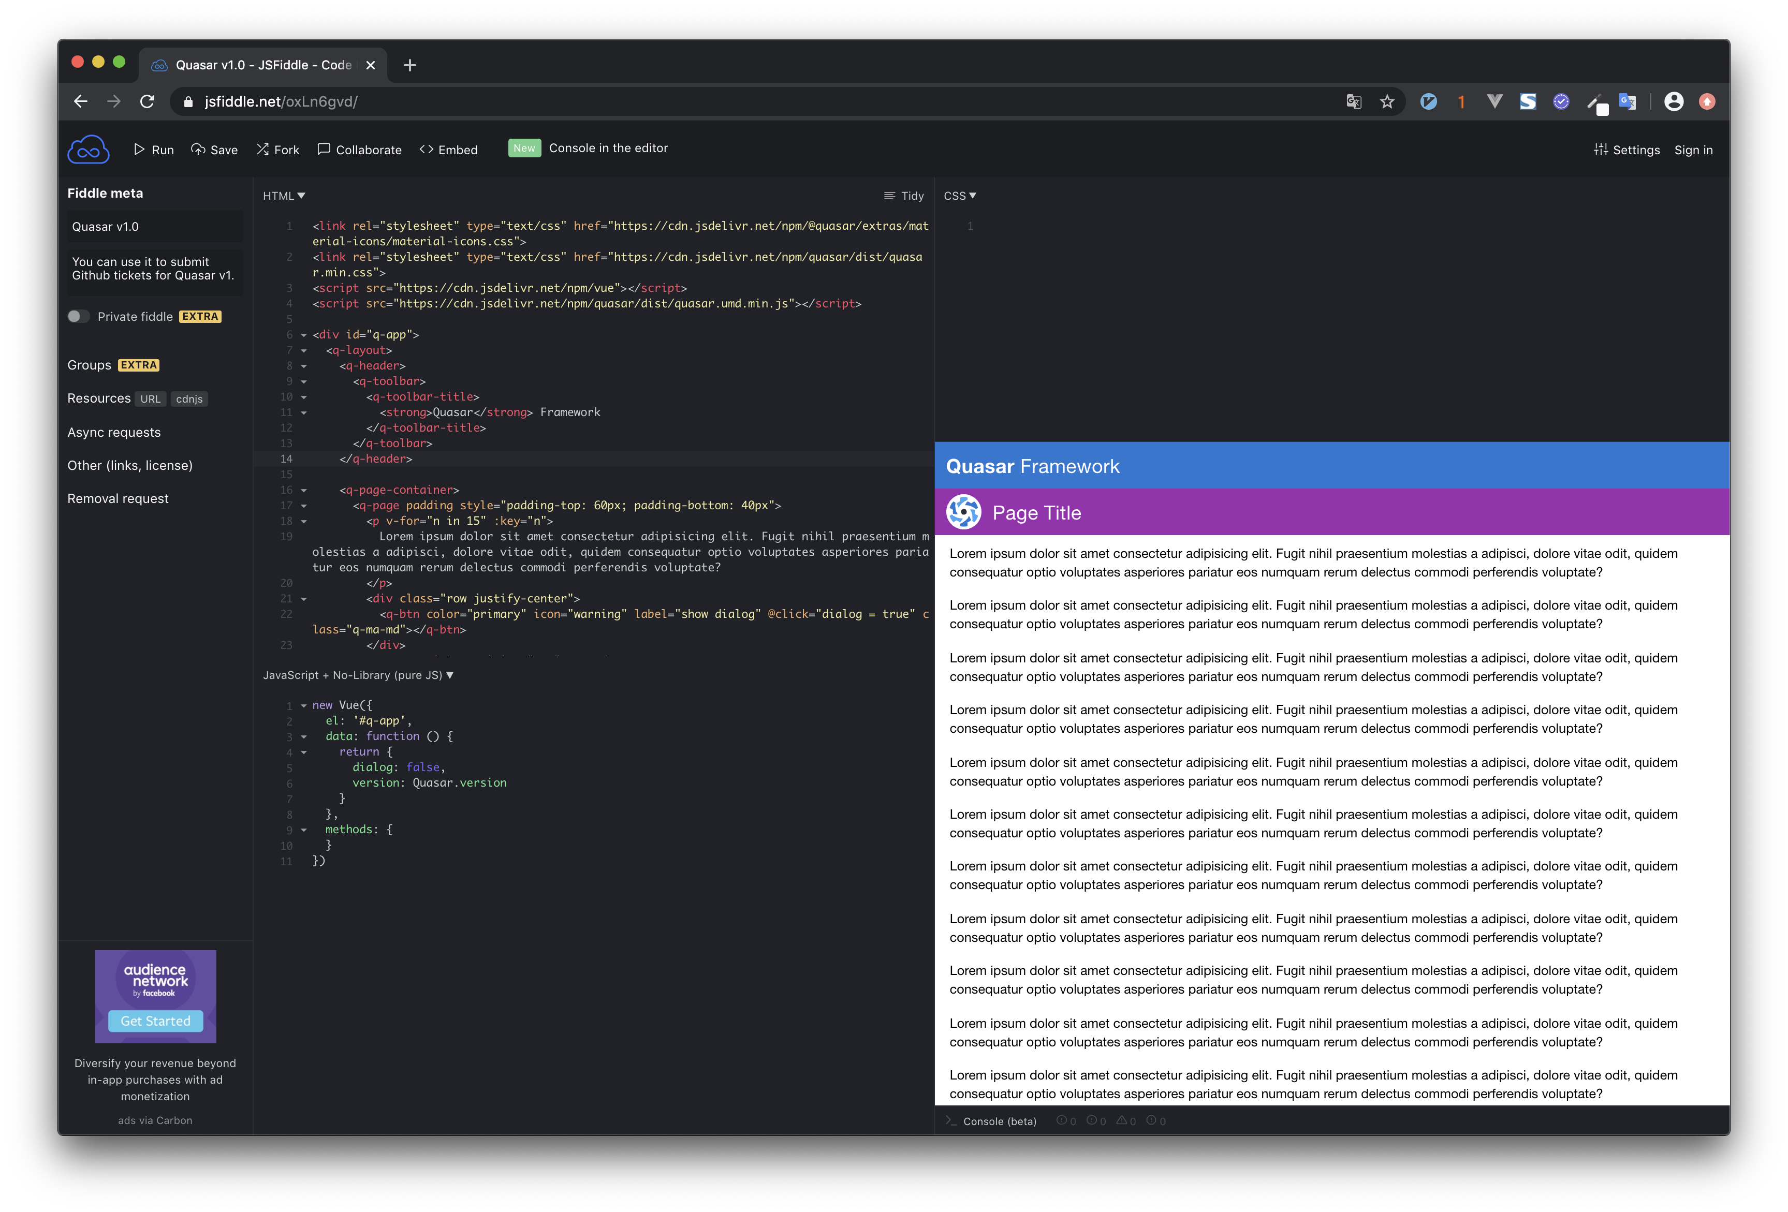Viewport: 1788px width, 1212px height.
Task: Collapse the new Vue fold arrow in the JavaScript panel
Action: coord(304,706)
